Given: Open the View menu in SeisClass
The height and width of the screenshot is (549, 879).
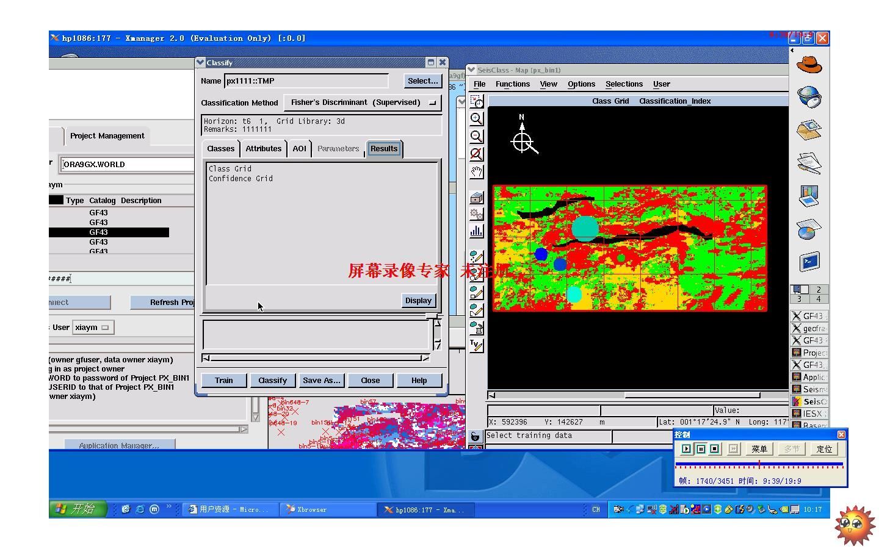Looking at the screenshot, I should coord(549,84).
